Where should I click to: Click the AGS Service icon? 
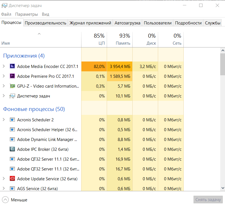12,188
